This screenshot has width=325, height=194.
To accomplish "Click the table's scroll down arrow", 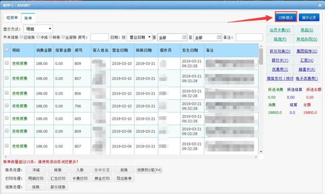I will click(261, 152).
